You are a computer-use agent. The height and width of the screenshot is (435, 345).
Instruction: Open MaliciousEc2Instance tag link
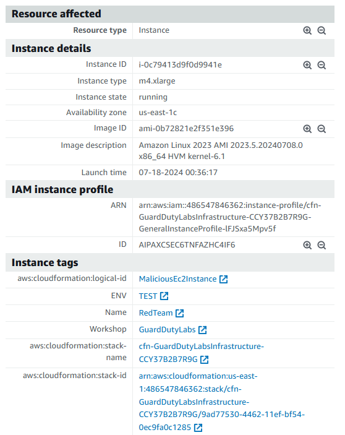[177, 279]
